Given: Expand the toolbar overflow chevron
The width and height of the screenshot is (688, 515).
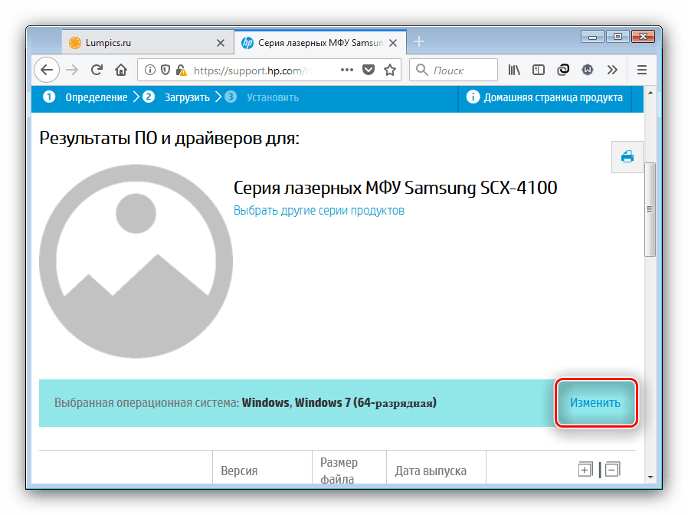Looking at the screenshot, I should (611, 71).
